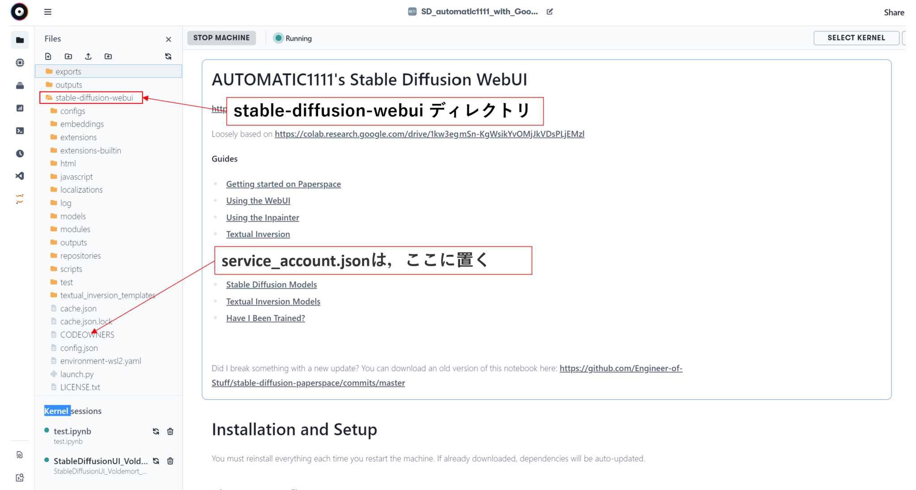Image resolution: width=916 pixels, height=490 pixels.
Task: Close the Files panel with the X
Action: [x=169, y=39]
